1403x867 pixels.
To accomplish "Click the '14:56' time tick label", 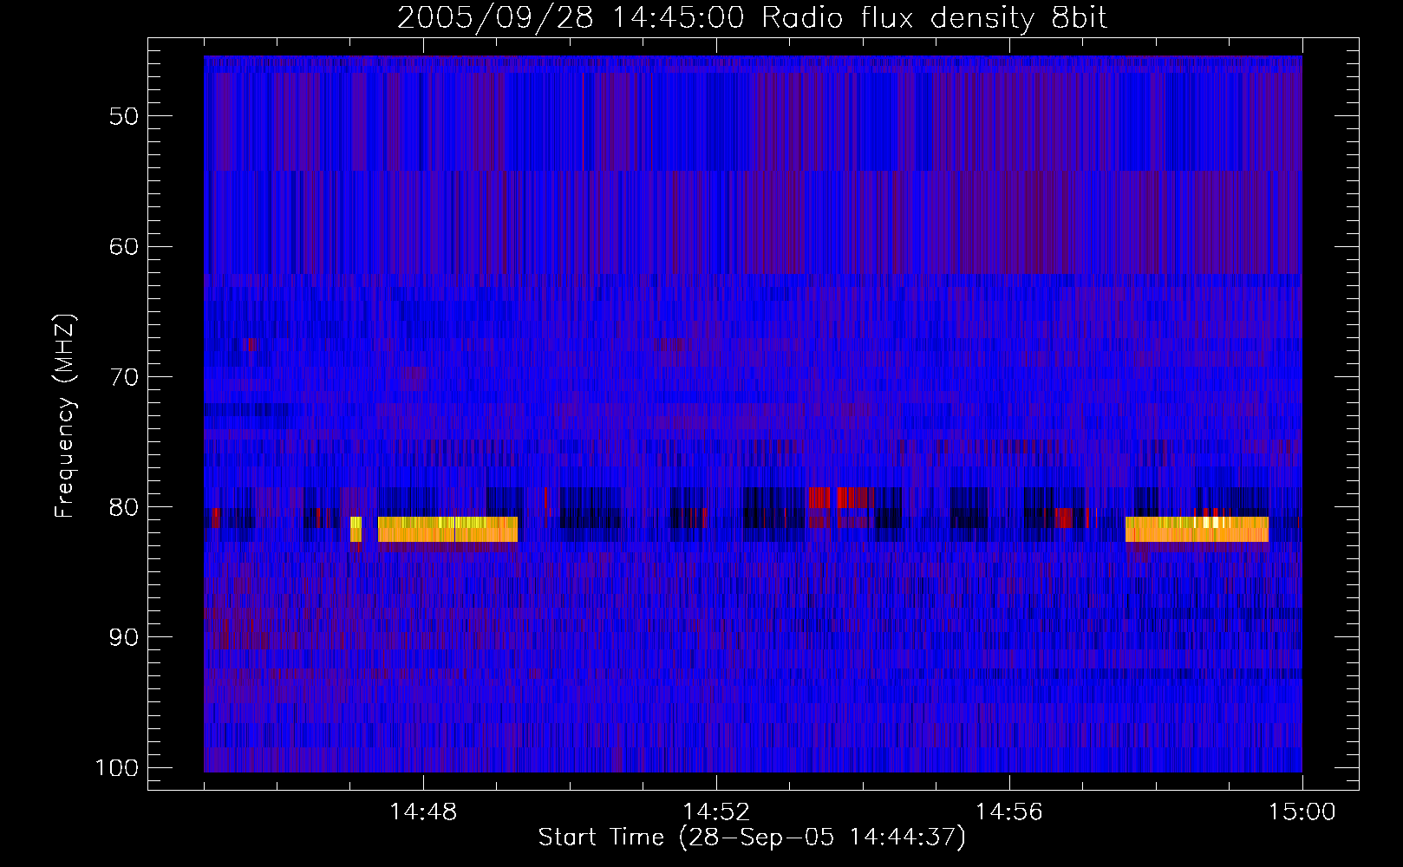I will 1009,812.
